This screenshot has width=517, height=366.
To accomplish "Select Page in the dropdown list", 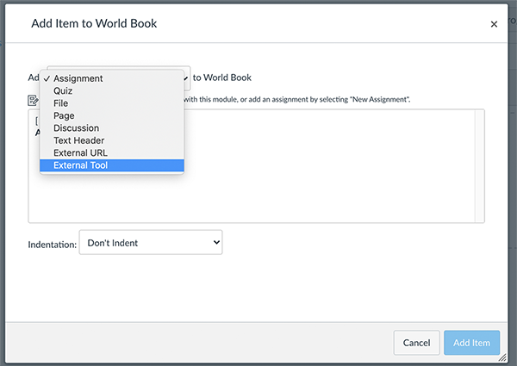I will click(112, 115).
